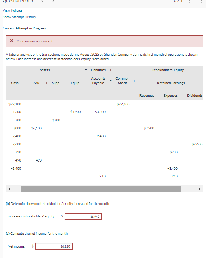Viewport: 206px width, 258px height.
Task: Click the Increase in stockholders' equity field
Action: 83,217
